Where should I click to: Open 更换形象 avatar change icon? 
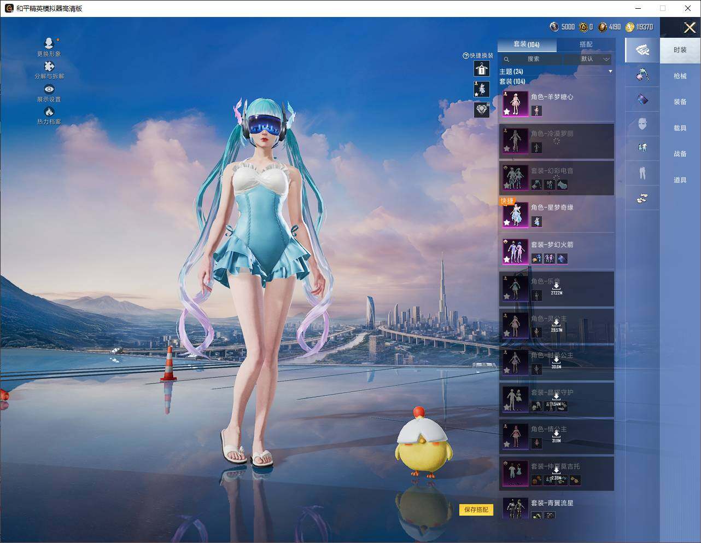click(49, 43)
